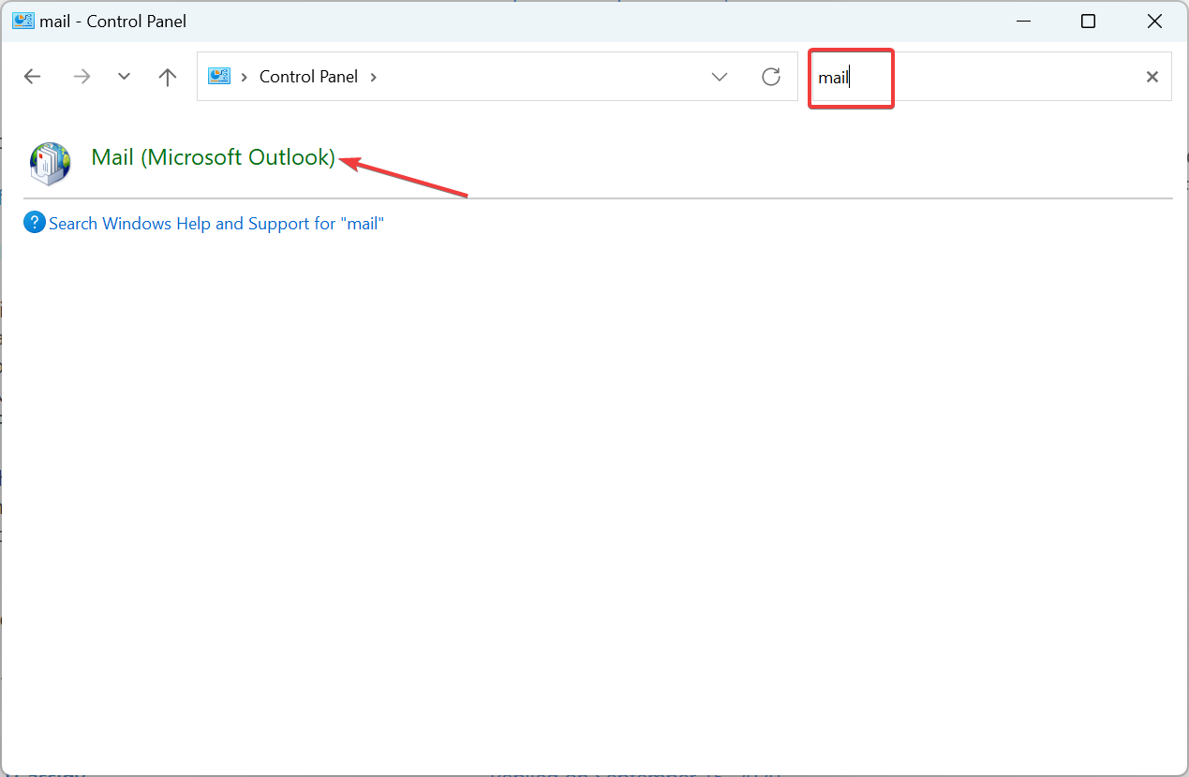Select the Control Panel breadcrumb
Viewport: 1189px width, 777px height.
308,77
